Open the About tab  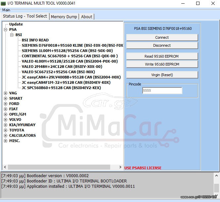pyautogui.click(x=87, y=17)
